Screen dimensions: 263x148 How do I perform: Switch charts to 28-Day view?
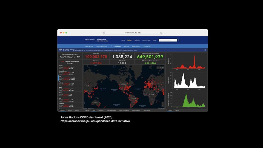(x=177, y=110)
